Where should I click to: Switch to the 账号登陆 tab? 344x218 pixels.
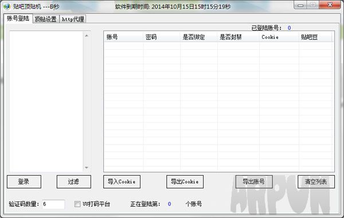[x=18, y=18]
